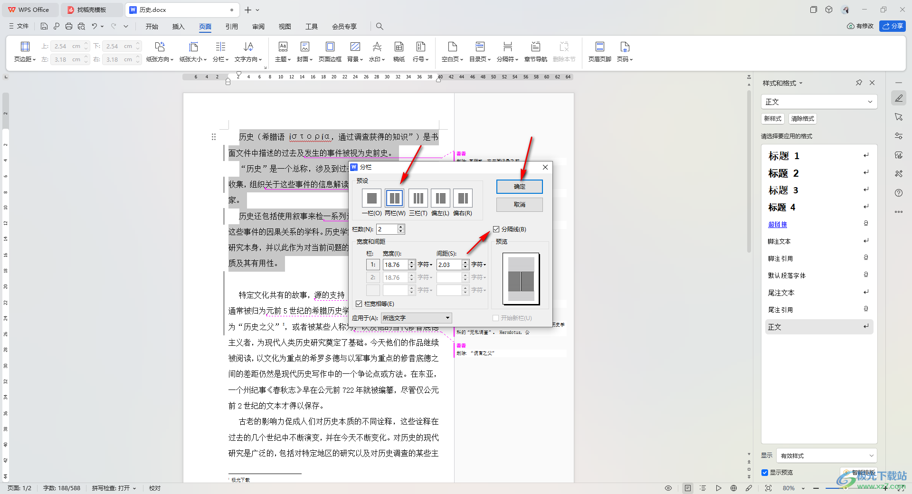Open the 引用 ribbon tab
The image size is (912, 494).
232,27
